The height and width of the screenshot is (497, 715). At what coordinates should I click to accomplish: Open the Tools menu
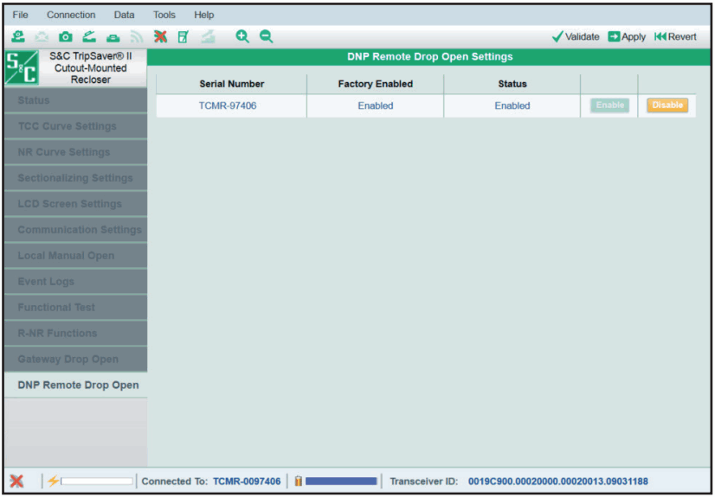pyautogui.click(x=164, y=15)
